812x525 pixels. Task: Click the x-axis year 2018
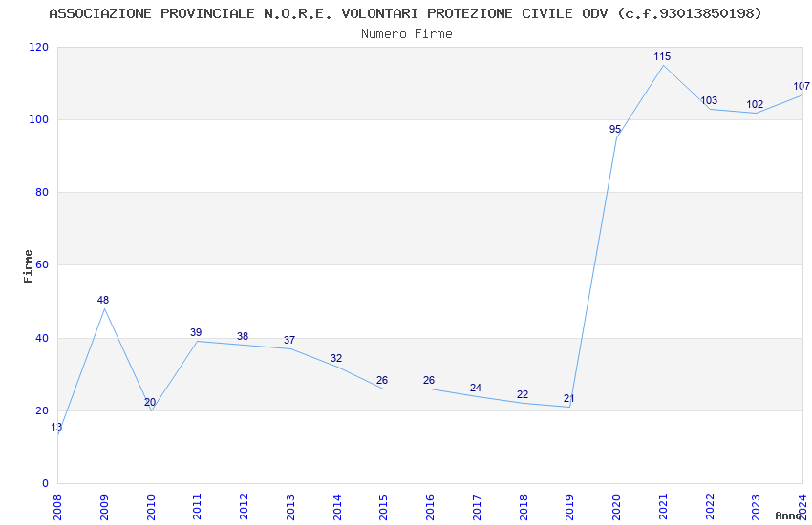click(524, 507)
